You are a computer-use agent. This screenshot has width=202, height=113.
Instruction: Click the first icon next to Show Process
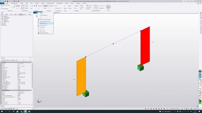click(9, 109)
